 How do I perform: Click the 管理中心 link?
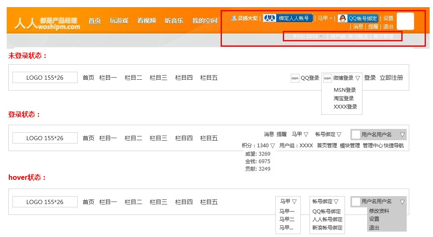click(373, 146)
